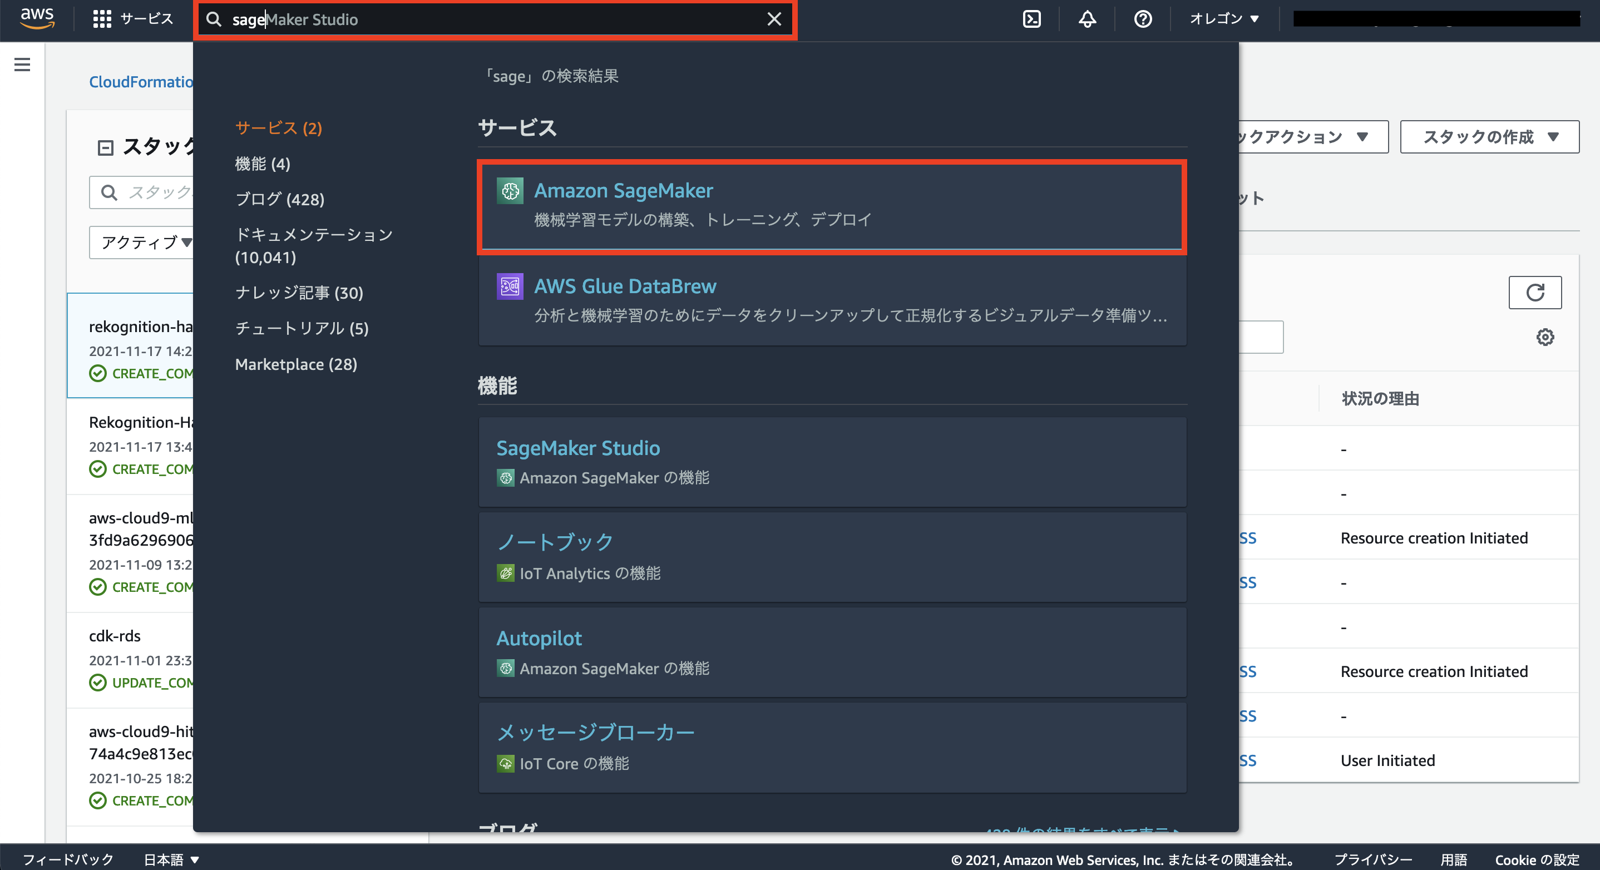Open Amazon SageMaker service result
Screen dimensions: 1600x870
coord(832,206)
